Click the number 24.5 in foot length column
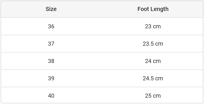 click(148, 78)
